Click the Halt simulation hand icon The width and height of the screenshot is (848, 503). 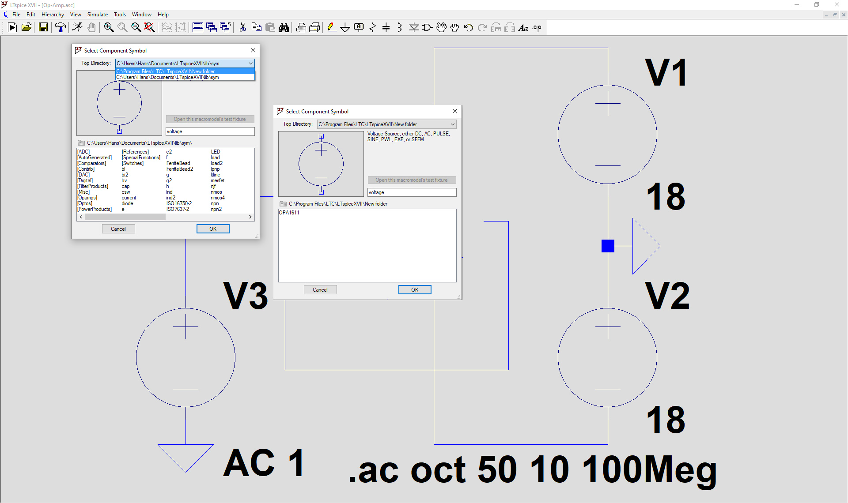[91, 28]
